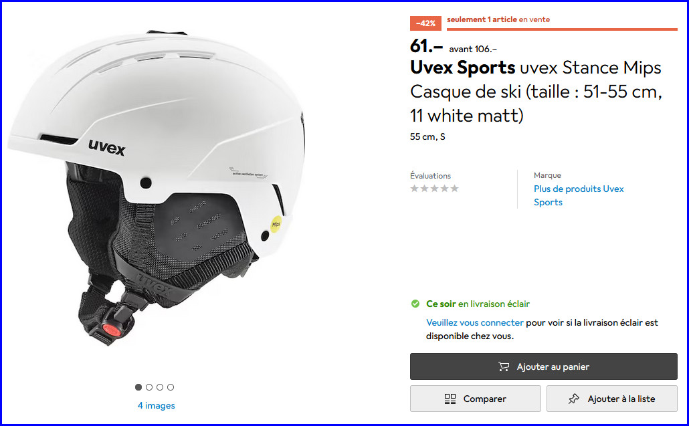Click the third rating star
The height and width of the screenshot is (426, 689).
[435, 189]
